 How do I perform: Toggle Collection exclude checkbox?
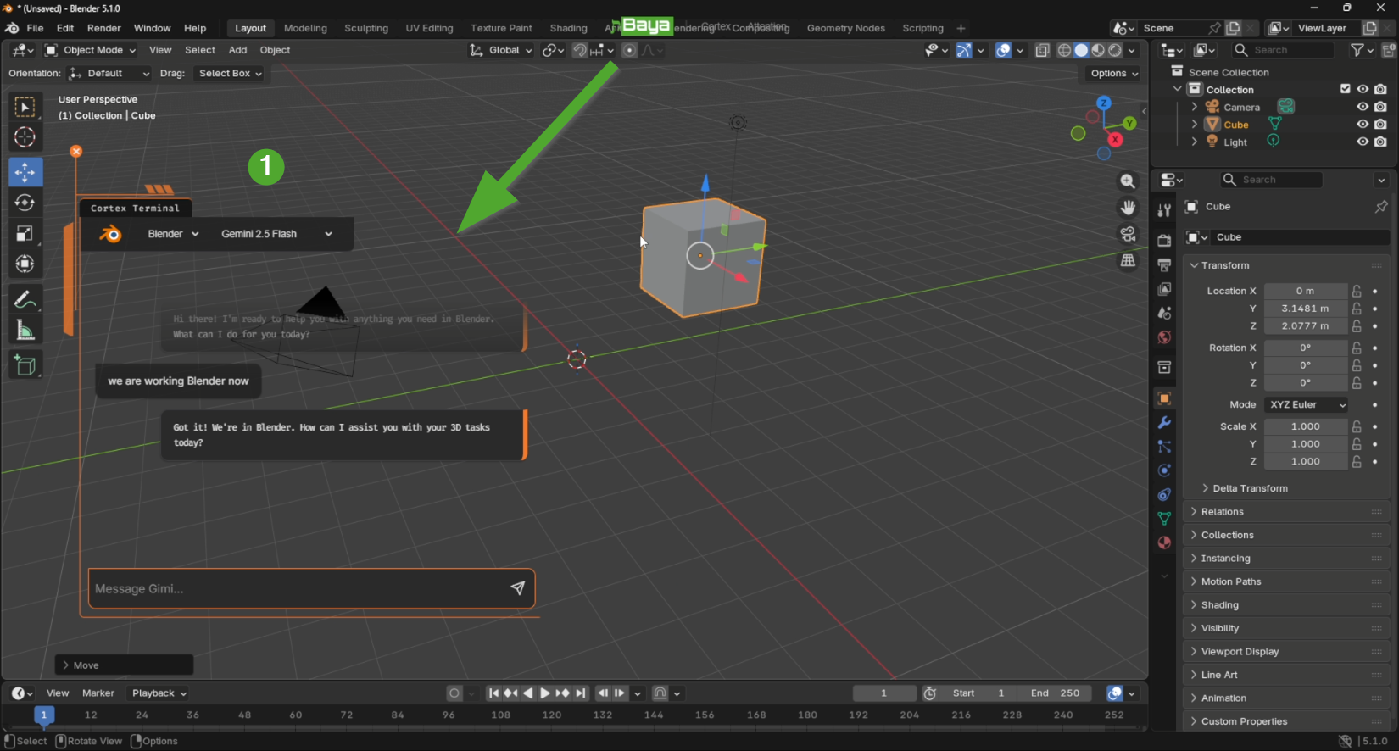1345,89
